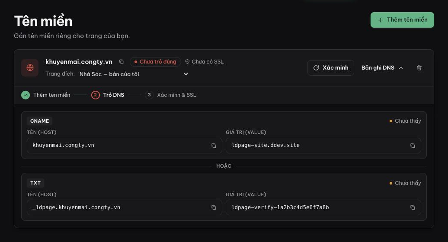Click the HOẶC separator label
Viewport: 448px width, 242px height.
tap(224, 166)
